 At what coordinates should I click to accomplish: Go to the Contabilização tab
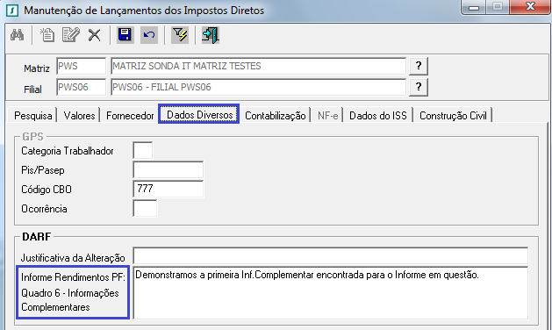click(x=275, y=116)
